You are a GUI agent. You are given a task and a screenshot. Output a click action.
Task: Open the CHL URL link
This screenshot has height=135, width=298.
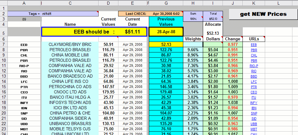click(254, 55)
